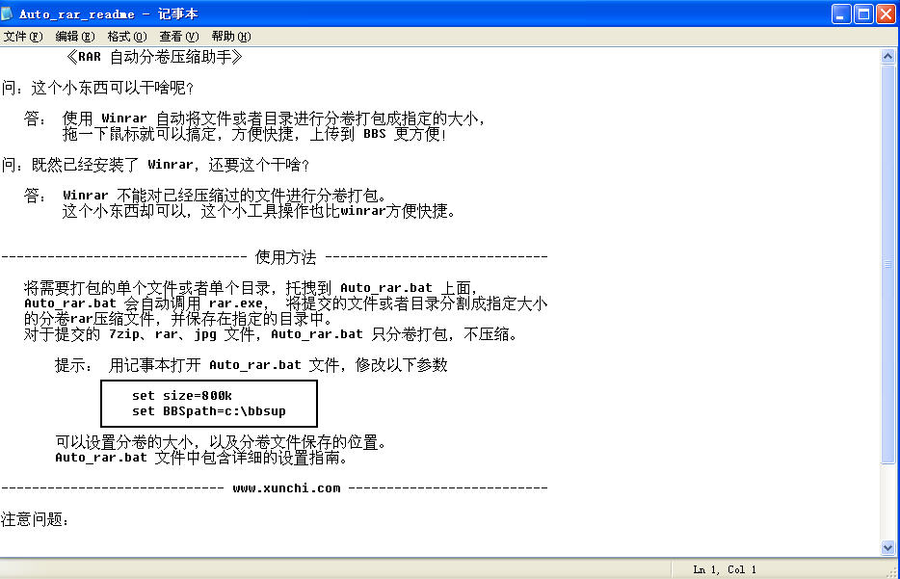Close the Auto_rar_readme Notepad window
This screenshot has height=579, width=900.
886,13
